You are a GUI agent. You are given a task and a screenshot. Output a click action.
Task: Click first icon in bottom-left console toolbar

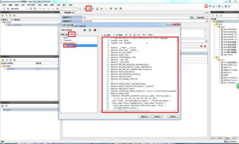(3, 106)
